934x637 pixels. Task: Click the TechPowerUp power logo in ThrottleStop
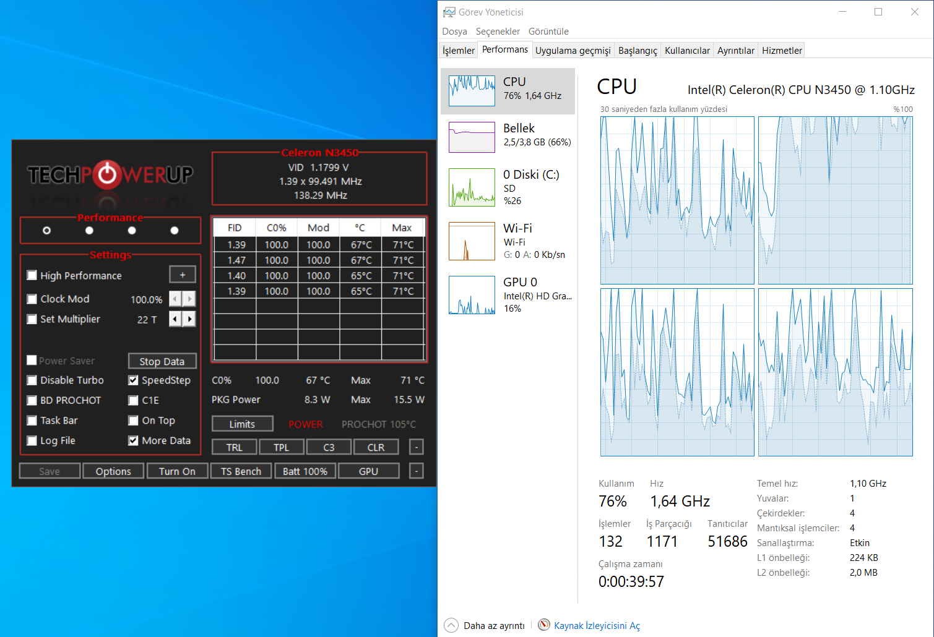coord(108,175)
